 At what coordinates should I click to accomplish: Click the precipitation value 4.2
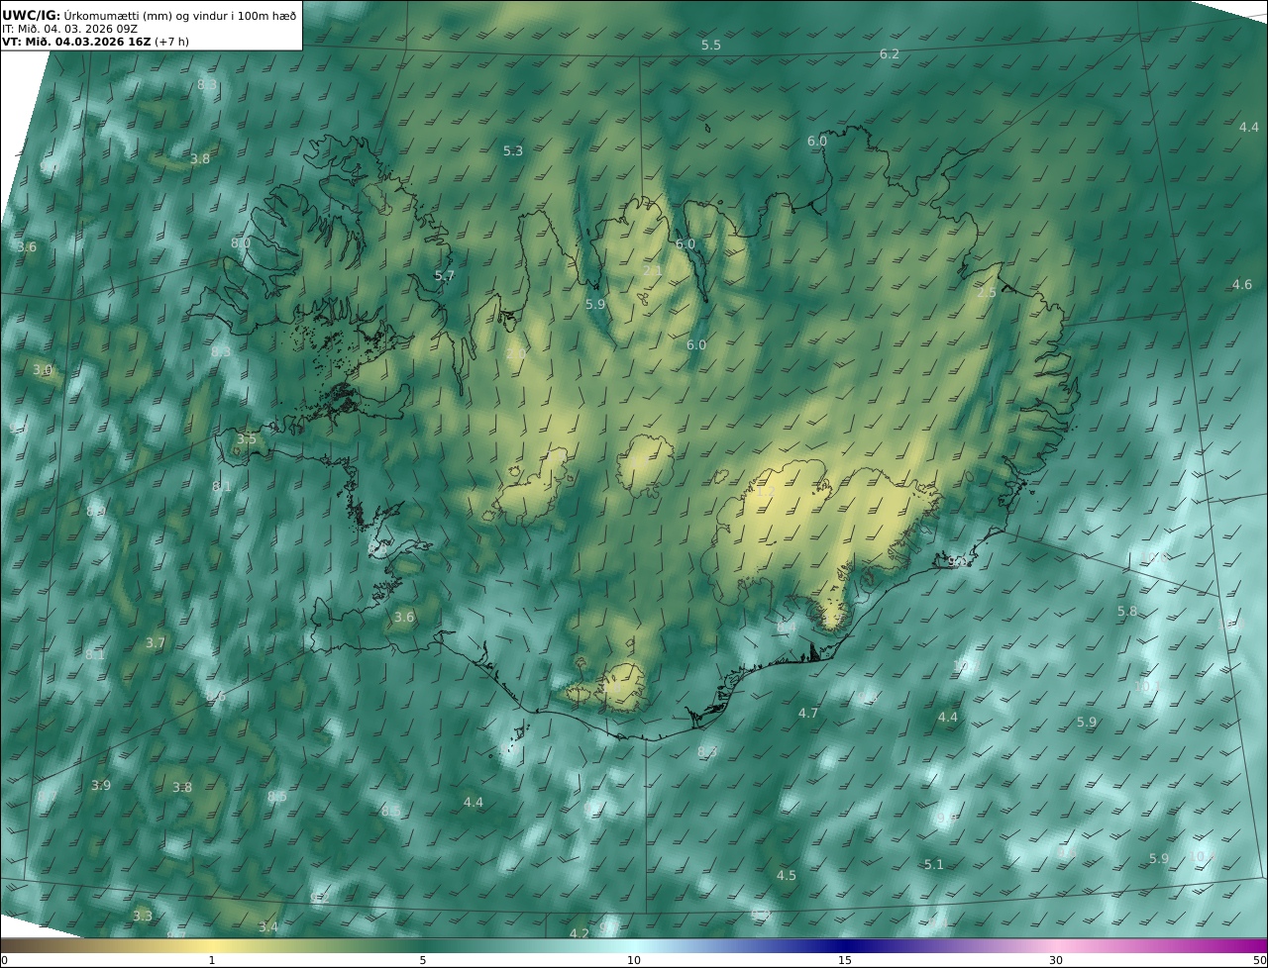coord(580,933)
